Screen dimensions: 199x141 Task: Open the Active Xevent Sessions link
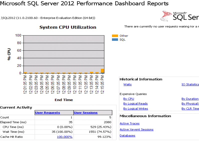pyautogui.click(x=136, y=130)
